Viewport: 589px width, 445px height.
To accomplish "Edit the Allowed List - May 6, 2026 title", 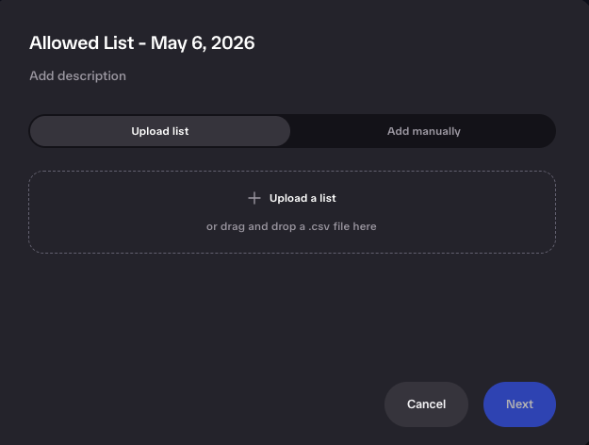I will 142,42.
